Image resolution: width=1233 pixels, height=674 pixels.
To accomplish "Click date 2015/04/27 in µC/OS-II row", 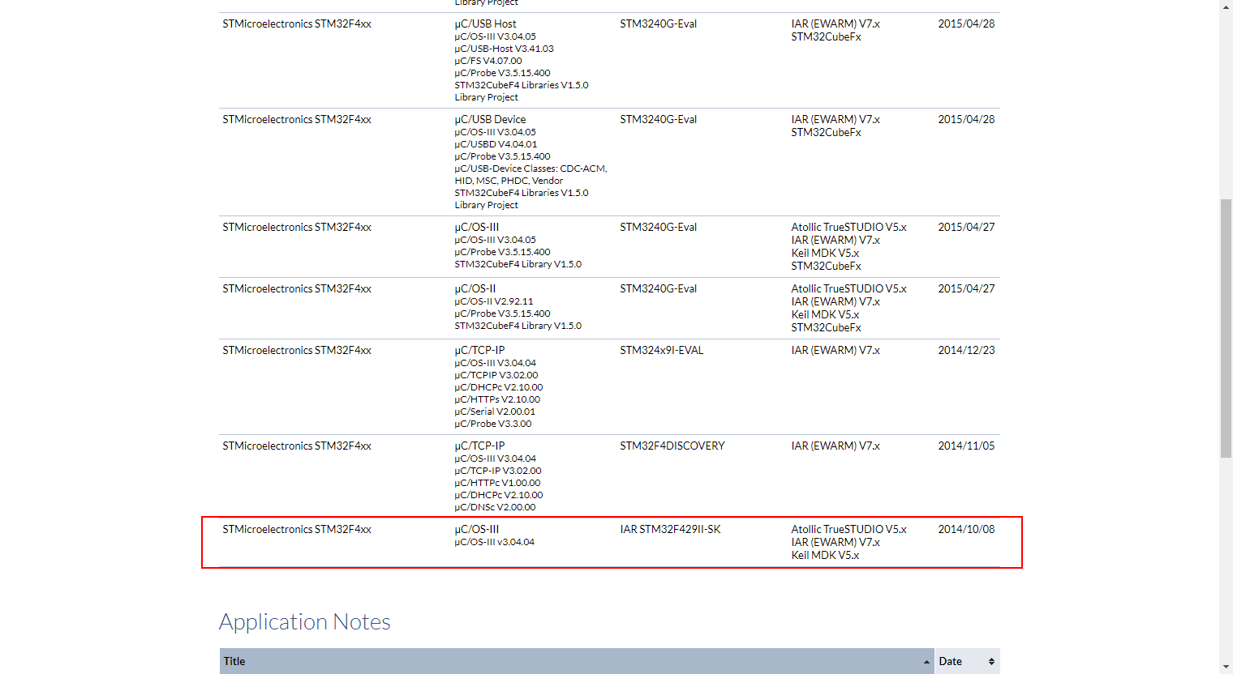I will click(x=966, y=289).
